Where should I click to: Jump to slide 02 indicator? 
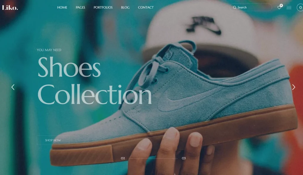tap(123, 158)
